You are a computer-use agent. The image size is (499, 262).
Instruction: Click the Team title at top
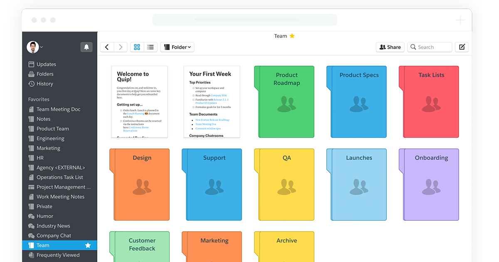280,36
